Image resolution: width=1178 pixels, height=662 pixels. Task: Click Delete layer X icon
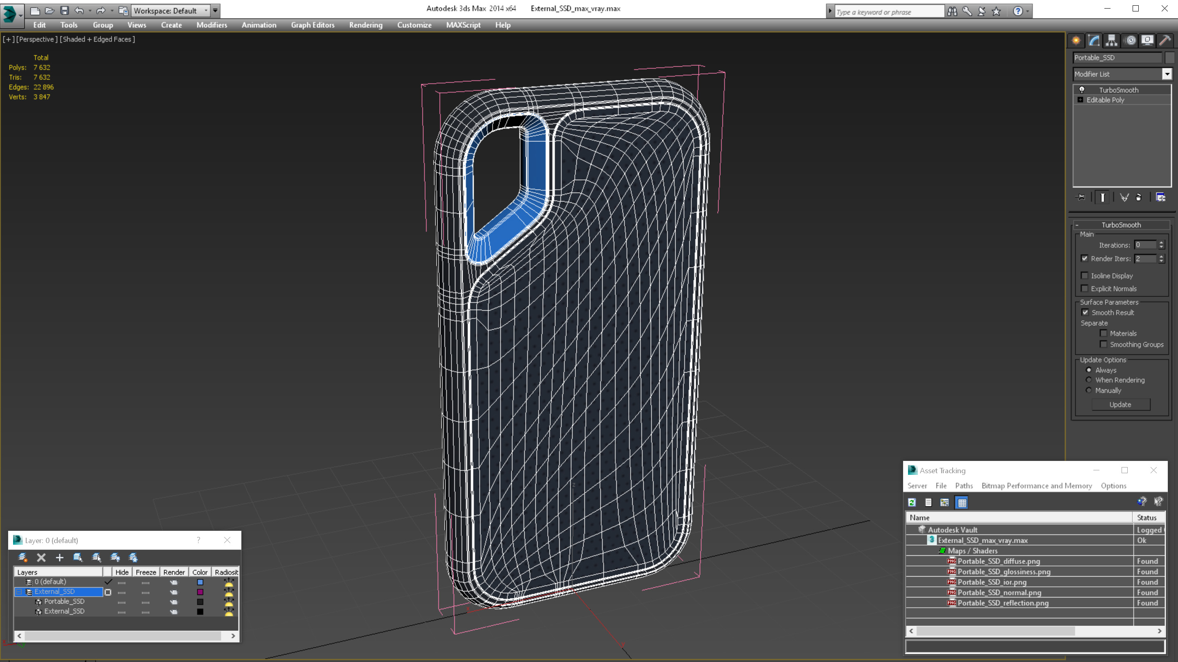[41, 557]
